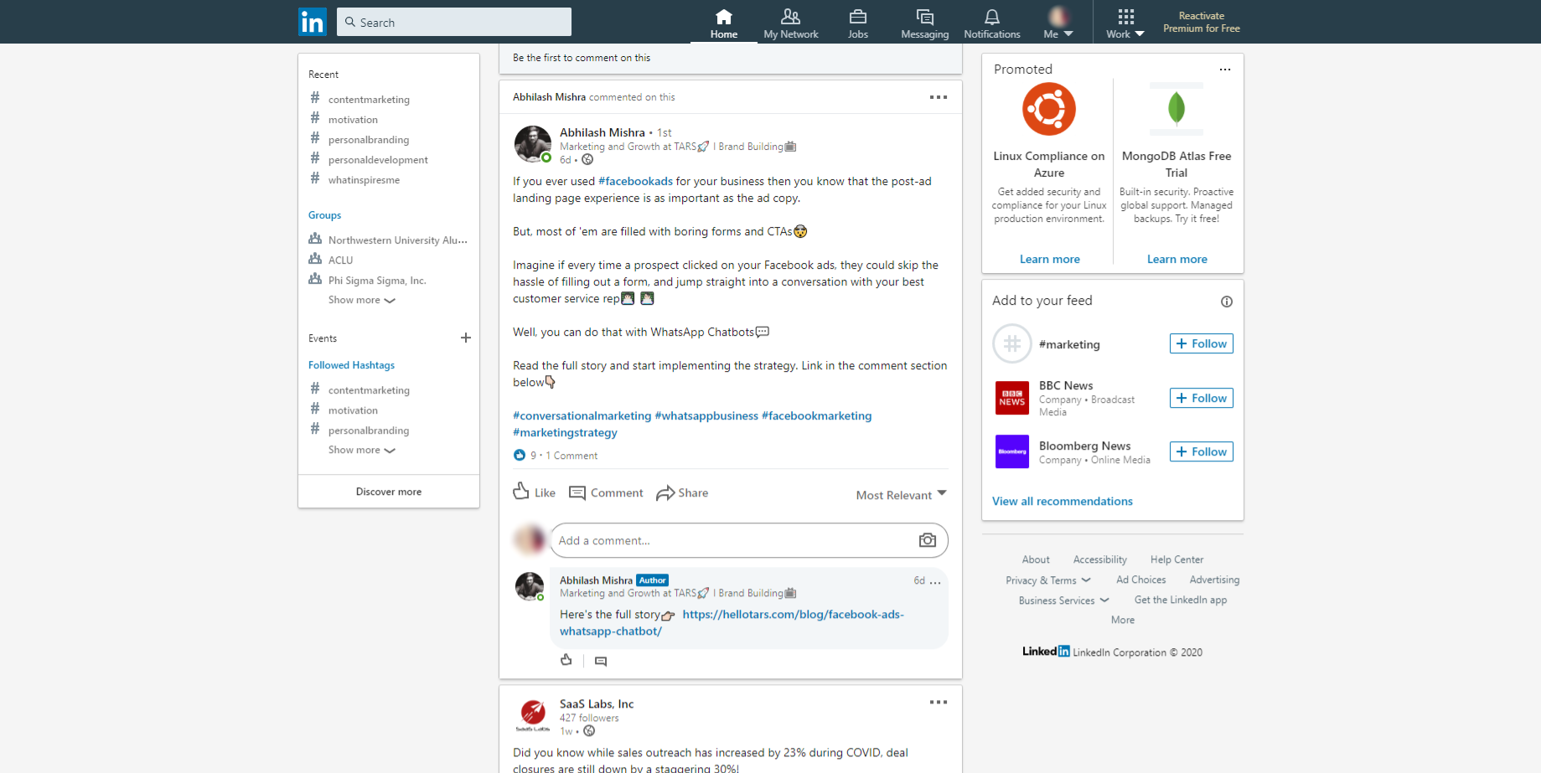Click Get the LinkedIn app

[1180, 600]
